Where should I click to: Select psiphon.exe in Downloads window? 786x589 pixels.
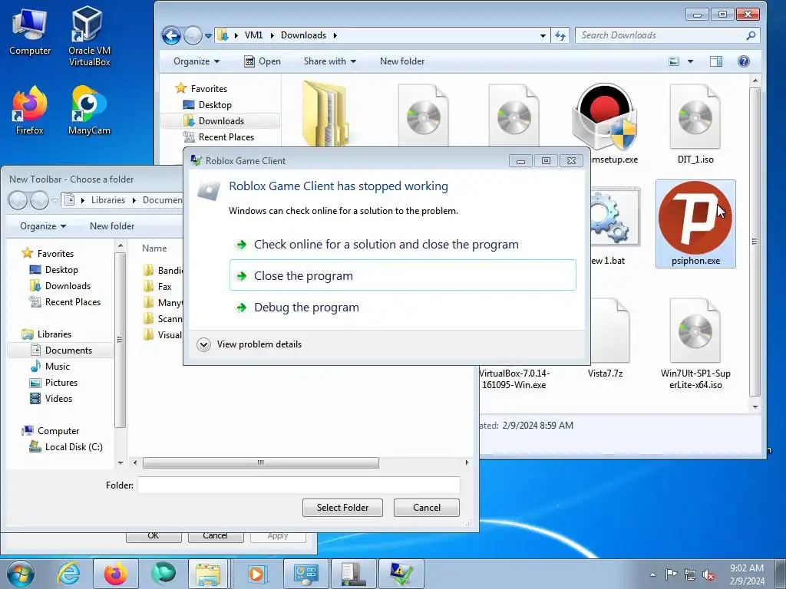click(x=695, y=223)
